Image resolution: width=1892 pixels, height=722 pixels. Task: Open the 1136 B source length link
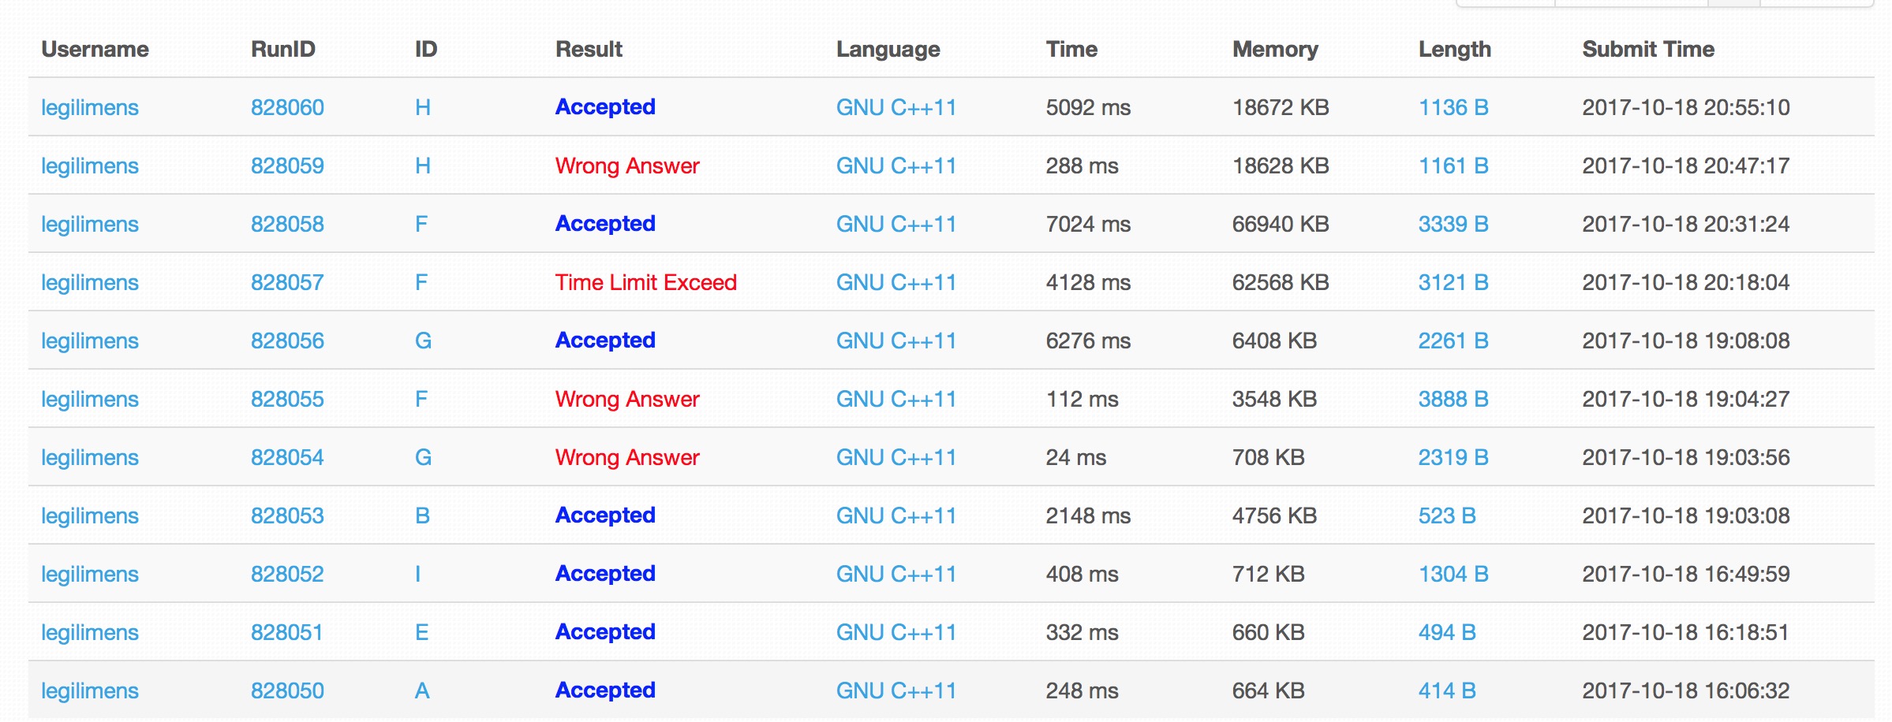click(1453, 107)
